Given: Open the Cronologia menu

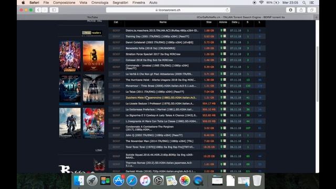Looking at the screenshot, I should (100, 3).
